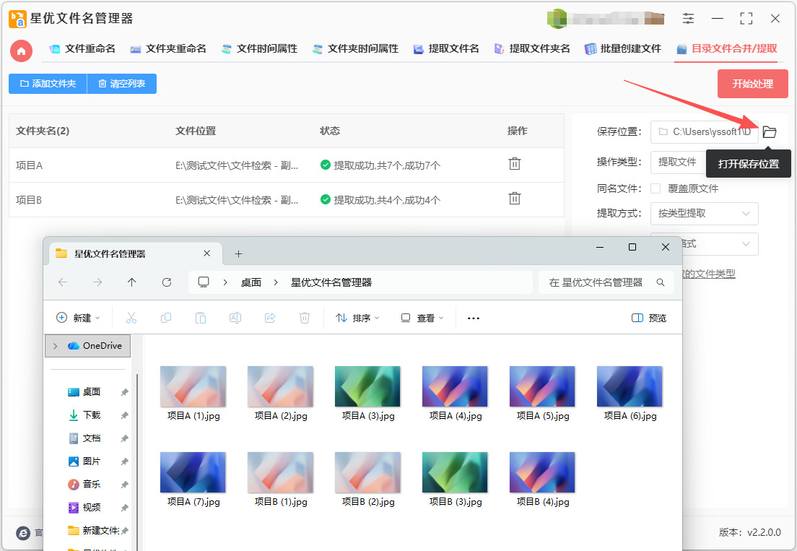Open the 排序 sort dropdown

coord(358,318)
